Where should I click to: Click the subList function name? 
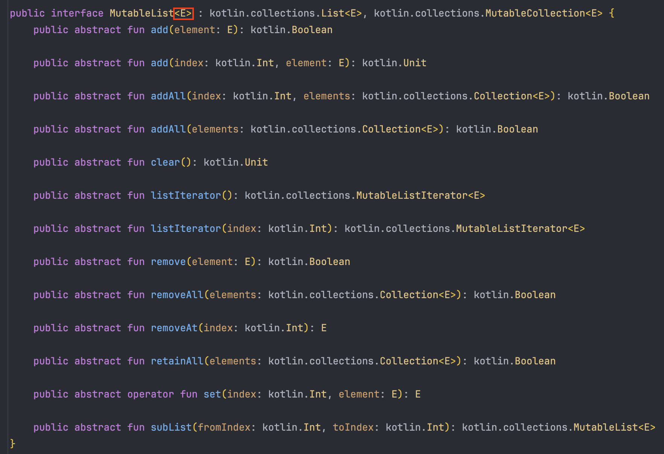point(171,427)
